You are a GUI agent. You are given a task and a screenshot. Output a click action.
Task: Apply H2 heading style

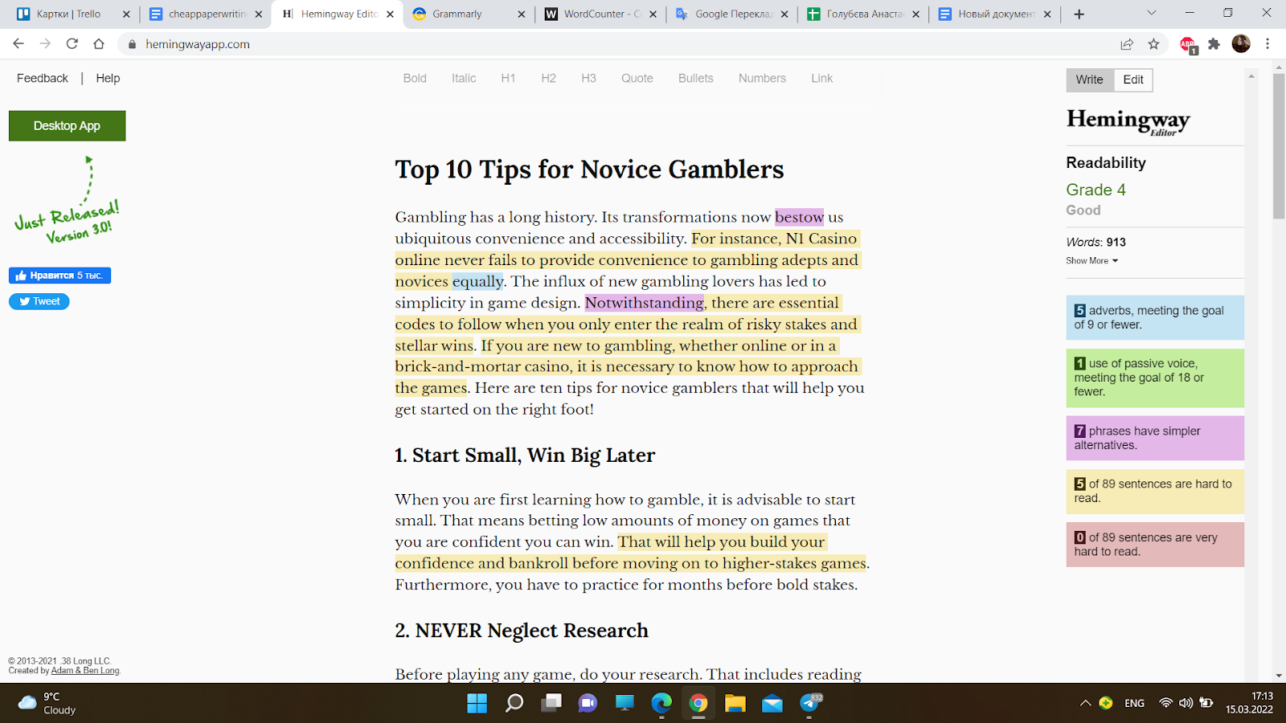[548, 78]
